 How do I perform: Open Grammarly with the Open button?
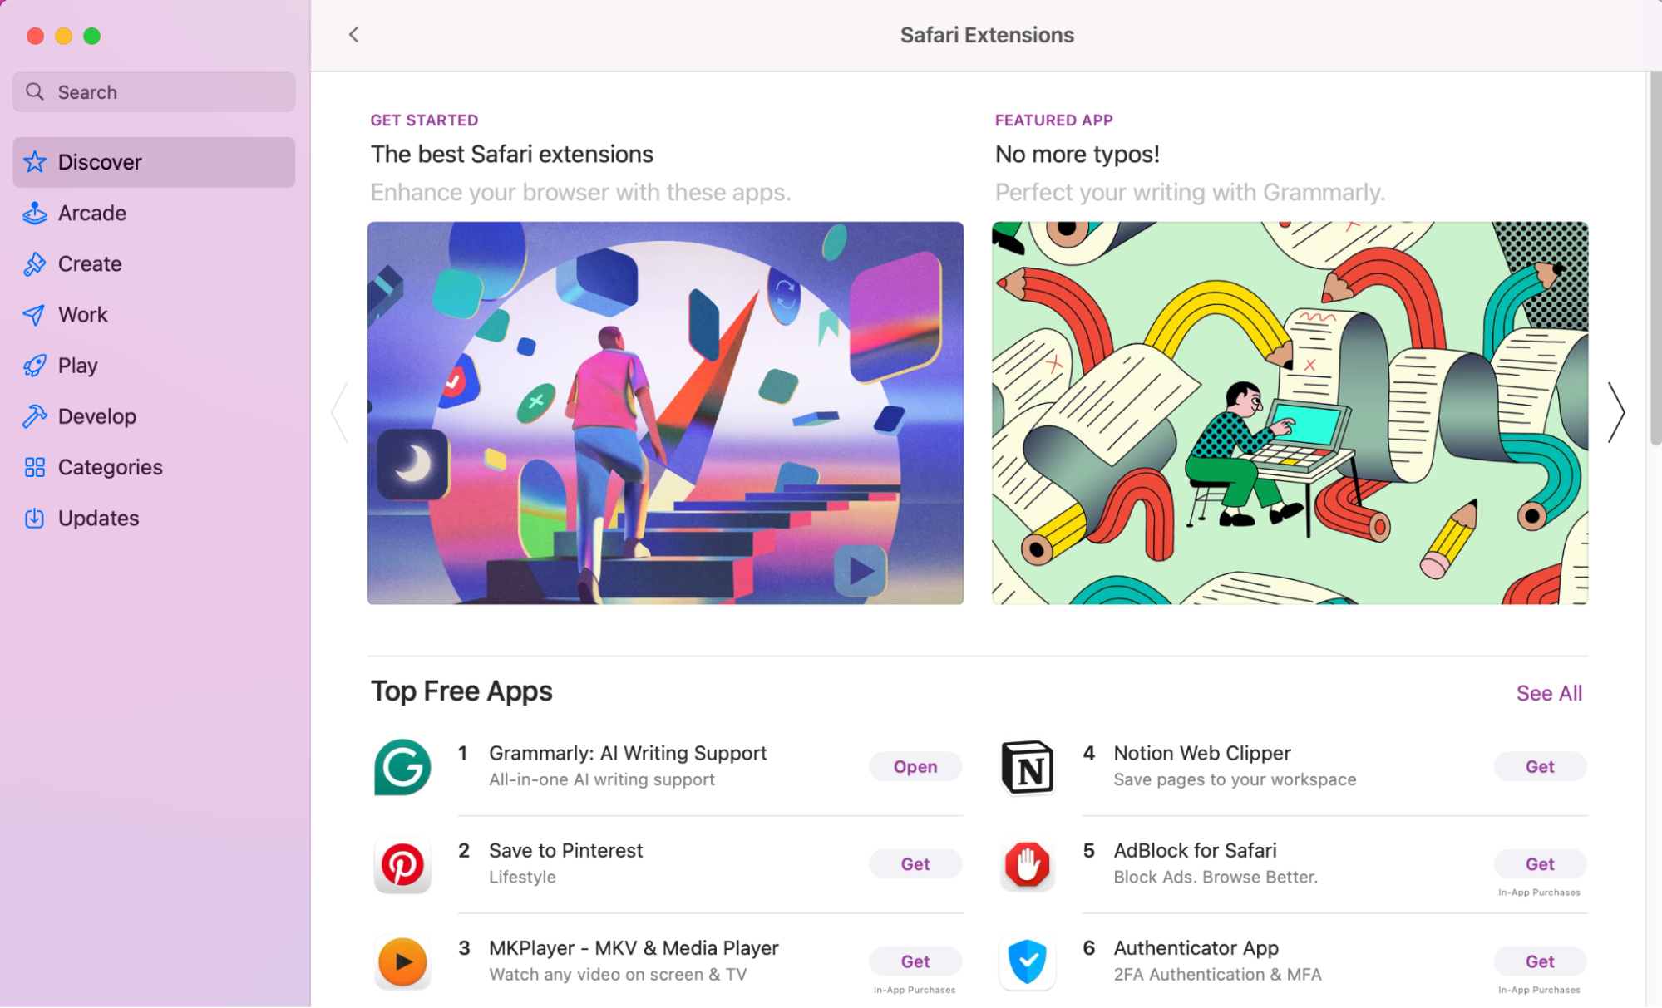pyautogui.click(x=915, y=766)
